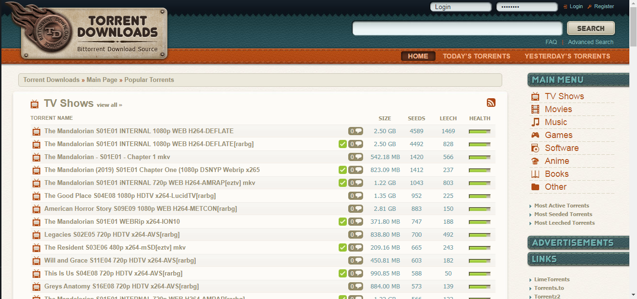This screenshot has height=299, width=637.
Task: Click the Login door icon
Action: coord(565,7)
